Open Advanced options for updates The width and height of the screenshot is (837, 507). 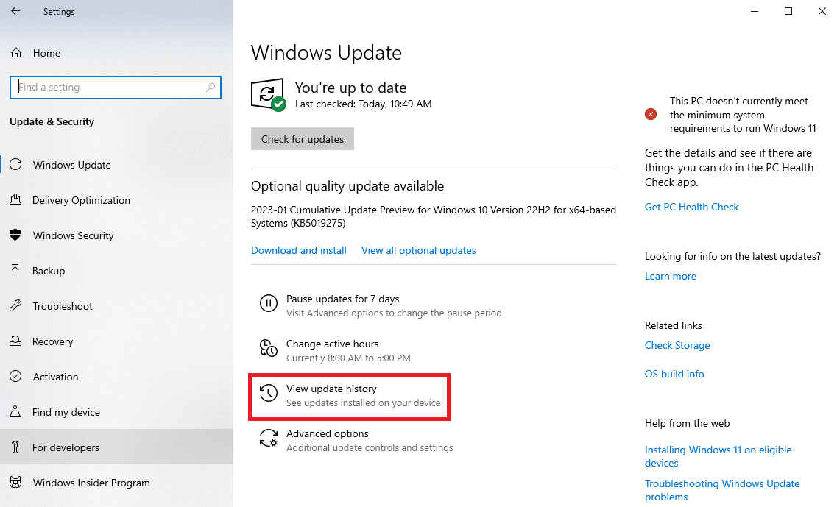click(356, 440)
